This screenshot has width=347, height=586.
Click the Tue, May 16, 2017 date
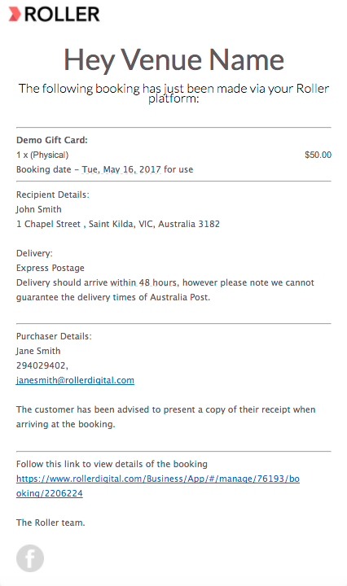pyautogui.click(x=121, y=169)
